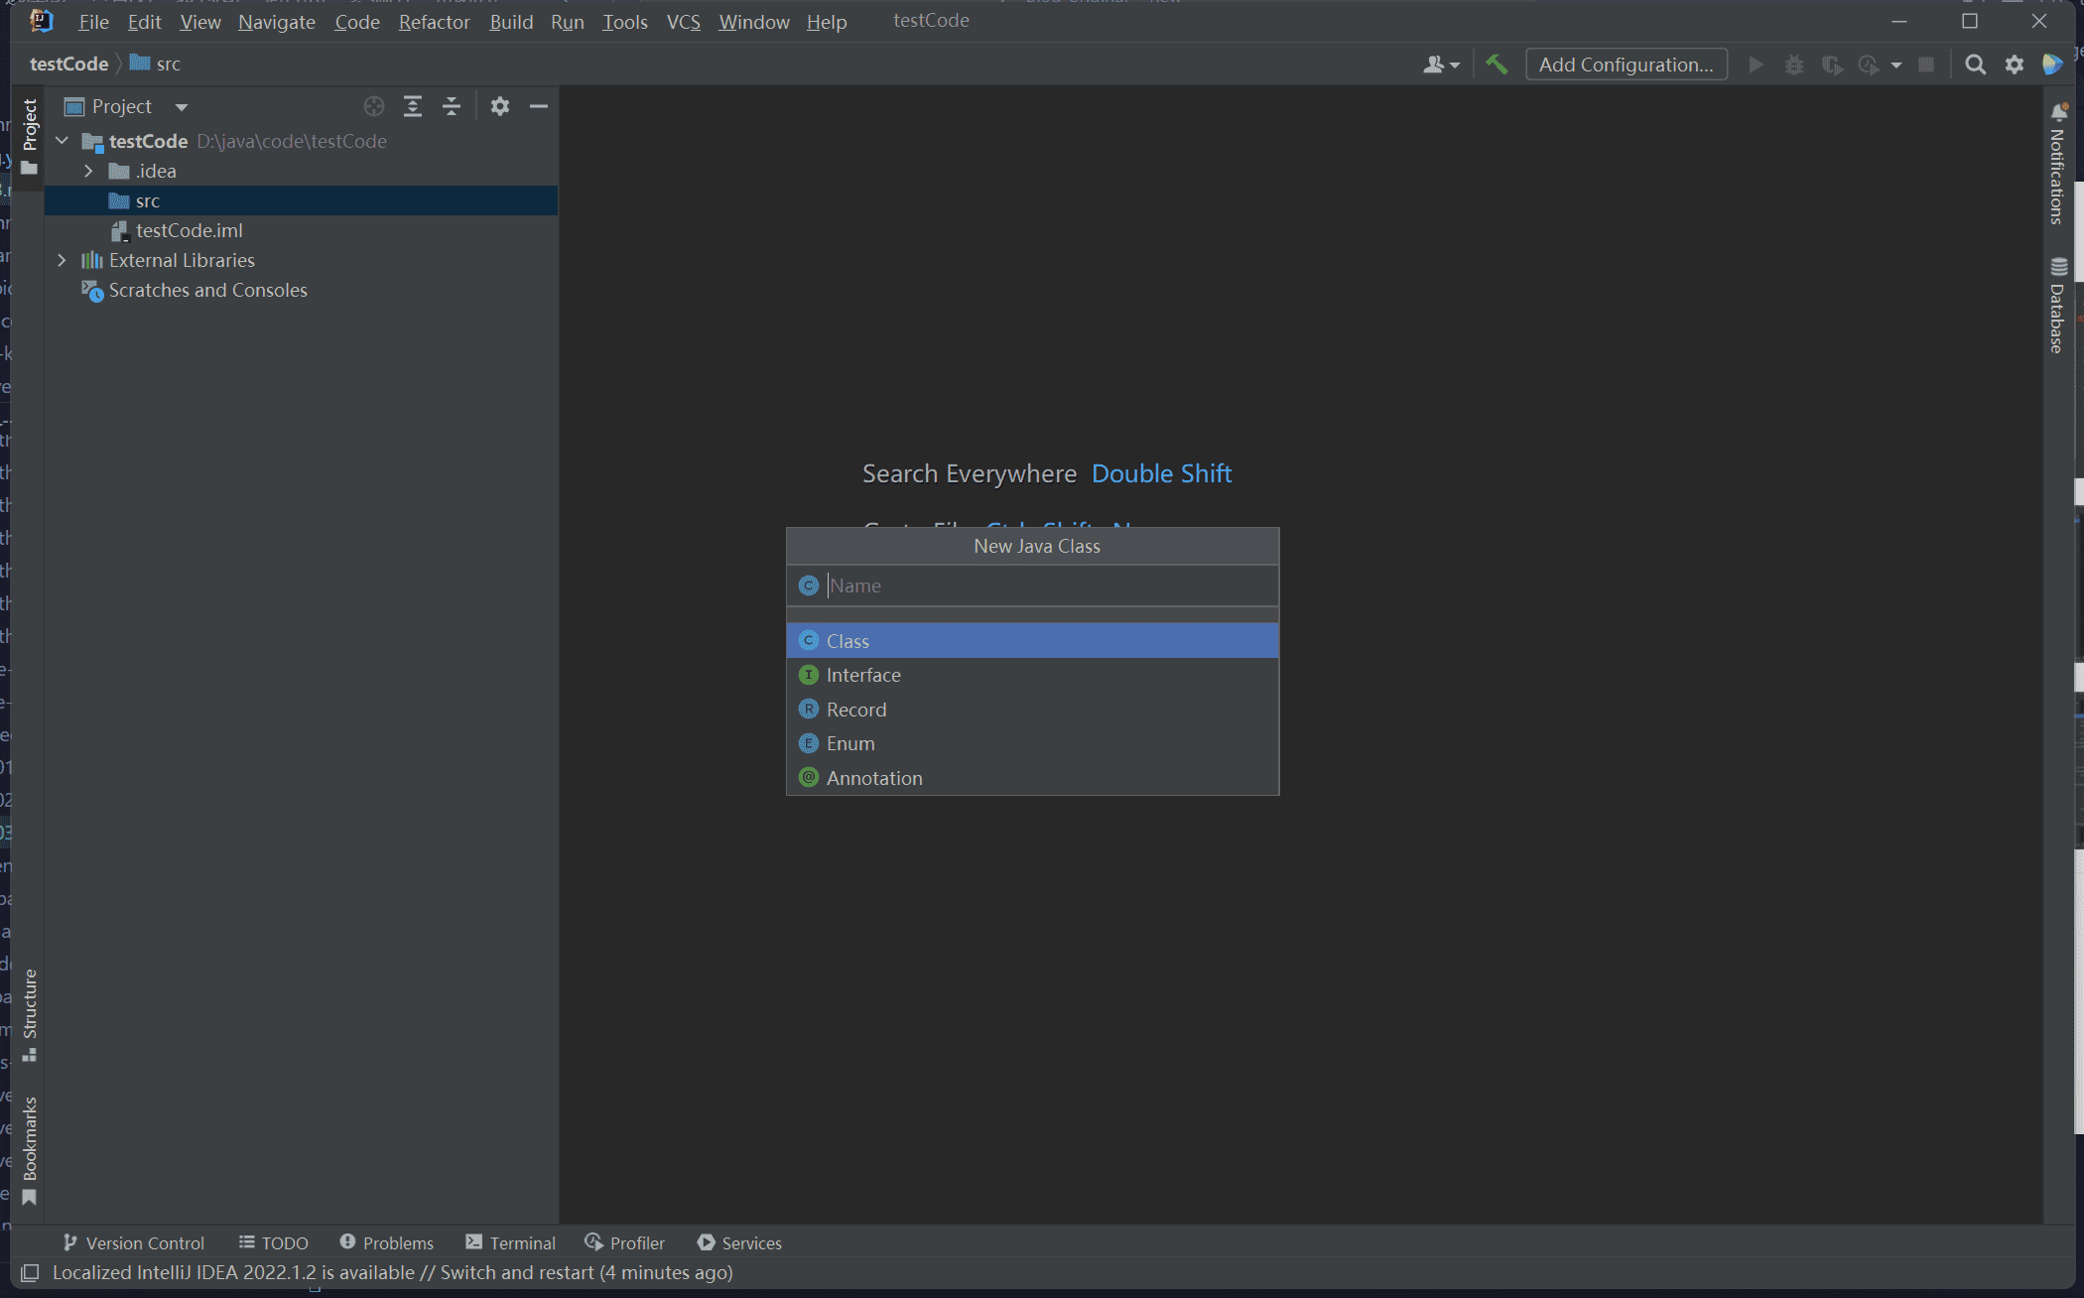Open the Bookmarks tool window tab
This screenshot has height=1298, width=2084.
pyautogui.click(x=30, y=1150)
